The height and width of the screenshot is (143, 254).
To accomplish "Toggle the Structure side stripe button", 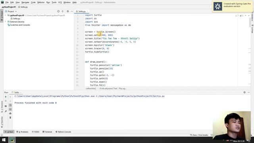I will click(x=2, y=106).
